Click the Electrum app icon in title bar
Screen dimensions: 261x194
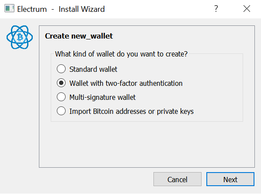click(x=9, y=9)
